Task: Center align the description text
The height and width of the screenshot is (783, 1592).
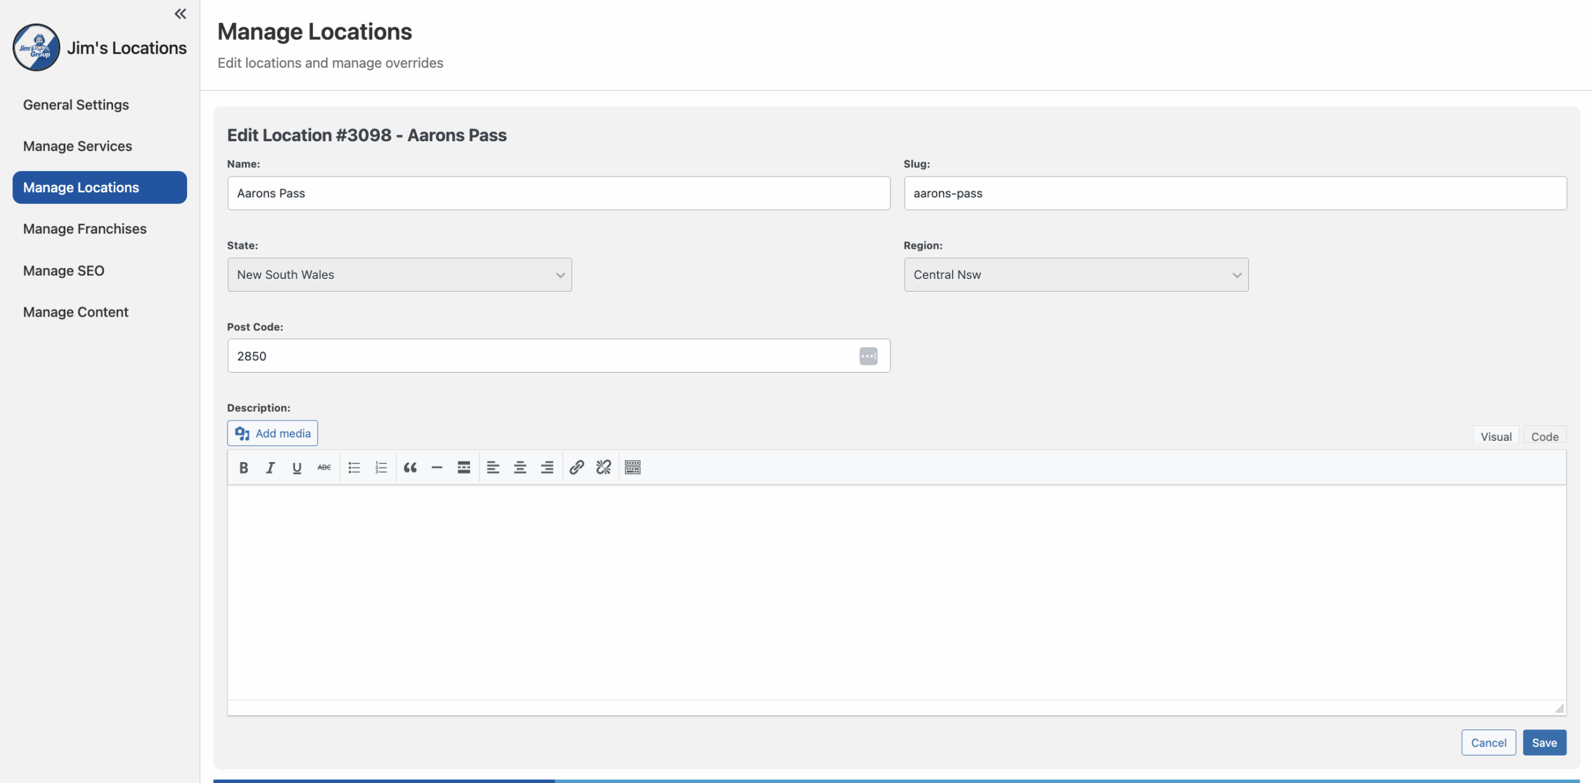Action: [x=520, y=468]
